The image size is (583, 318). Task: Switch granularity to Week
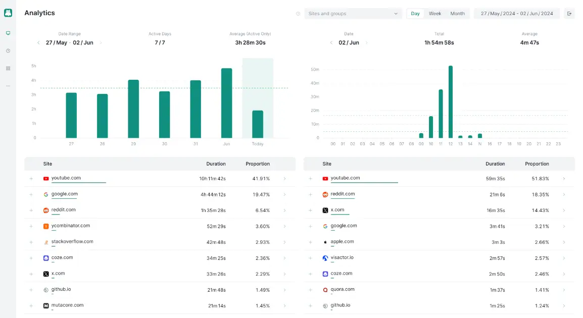pos(435,14)
